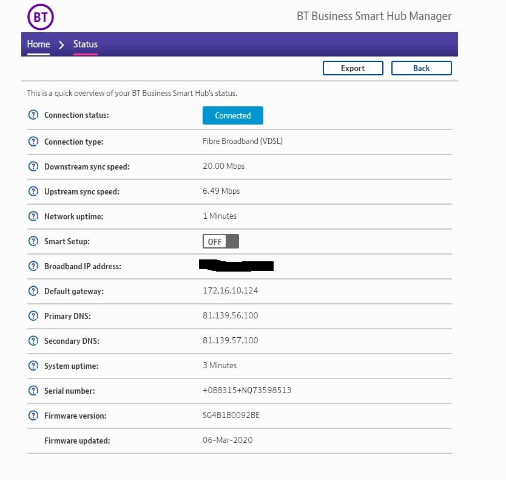Viewport: 506px width, 480px height.
Task: Click help icon next to Upstream sync speed
Action: coord(33,191)
